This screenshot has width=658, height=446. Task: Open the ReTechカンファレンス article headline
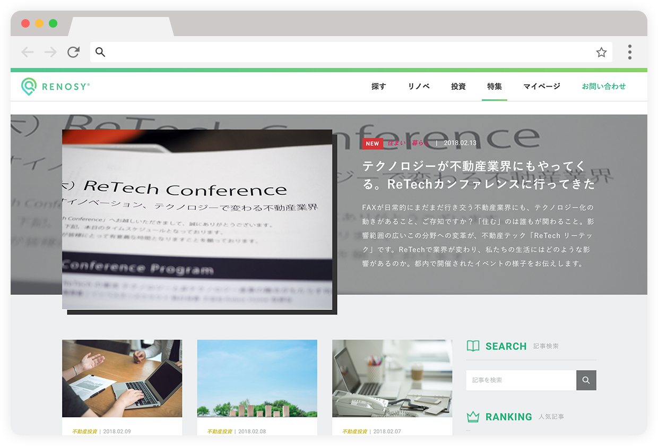(479, 175)
